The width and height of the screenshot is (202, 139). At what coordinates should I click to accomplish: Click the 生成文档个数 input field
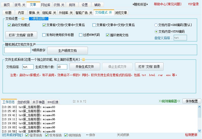coord(62,67)
